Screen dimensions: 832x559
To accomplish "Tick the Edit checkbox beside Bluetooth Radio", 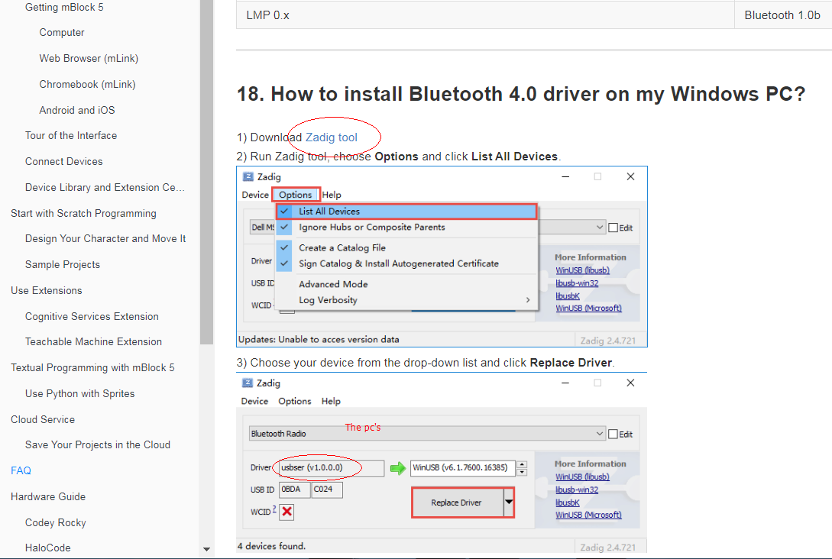I will [x=613, y=434].
